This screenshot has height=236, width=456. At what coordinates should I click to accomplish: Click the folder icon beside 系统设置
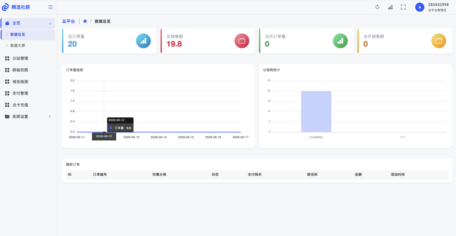point(7,116)
